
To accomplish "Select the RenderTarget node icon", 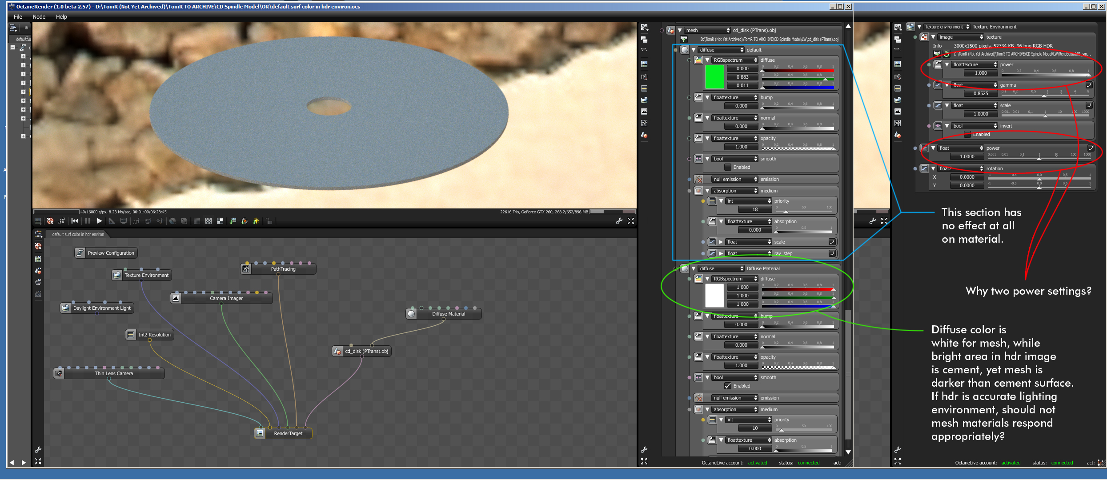I will 260,433.
